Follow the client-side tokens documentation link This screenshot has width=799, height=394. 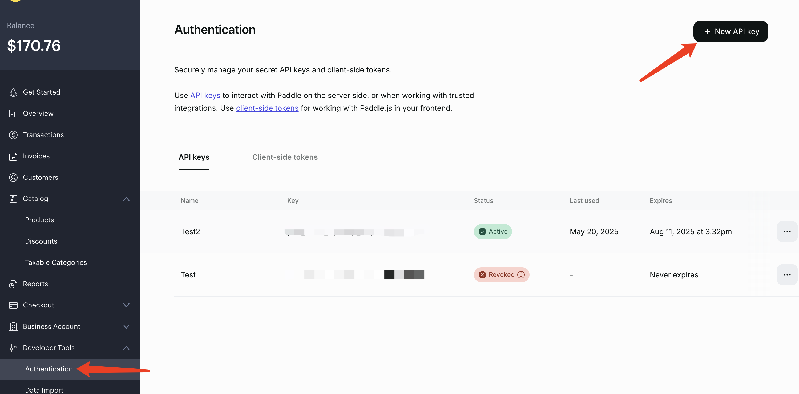click(x=267, y=108)
